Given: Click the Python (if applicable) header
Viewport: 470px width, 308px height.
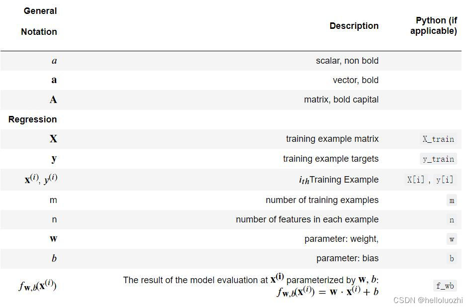Looking at the screenshot, I should pos(433,25).
